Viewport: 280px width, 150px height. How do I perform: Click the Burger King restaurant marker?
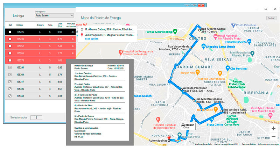197,72
